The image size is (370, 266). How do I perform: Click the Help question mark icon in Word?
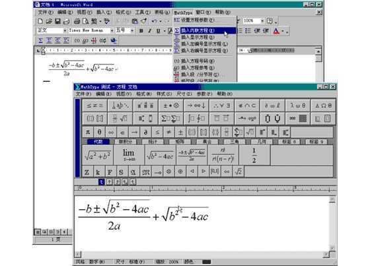(270, 21)
